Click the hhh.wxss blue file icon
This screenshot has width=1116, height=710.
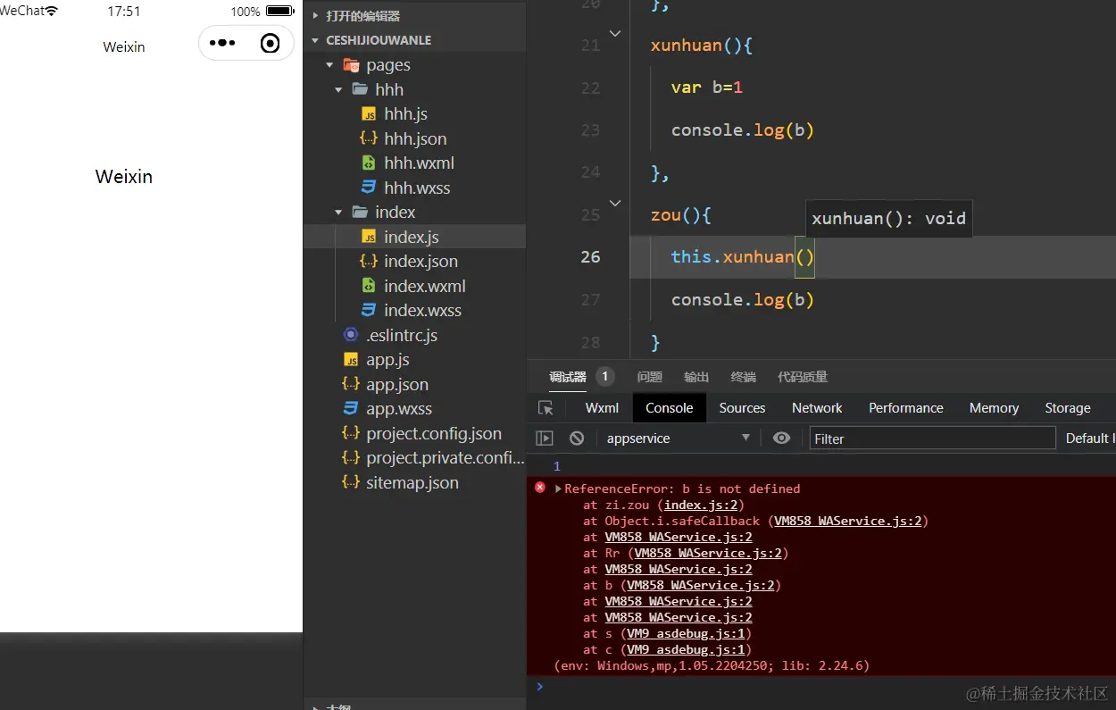(368, 188)
